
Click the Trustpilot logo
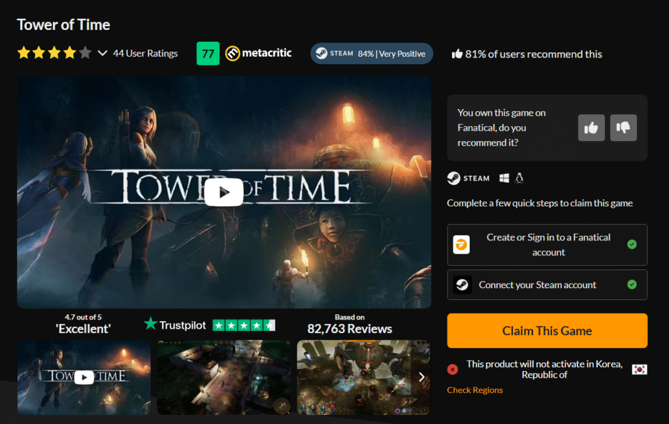pyautogui.click(x=175, y=325)
